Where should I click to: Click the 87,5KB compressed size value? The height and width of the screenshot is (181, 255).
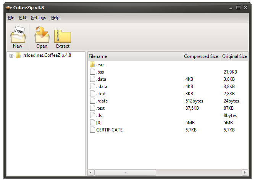pyautogui.click(x=192, y=108)
